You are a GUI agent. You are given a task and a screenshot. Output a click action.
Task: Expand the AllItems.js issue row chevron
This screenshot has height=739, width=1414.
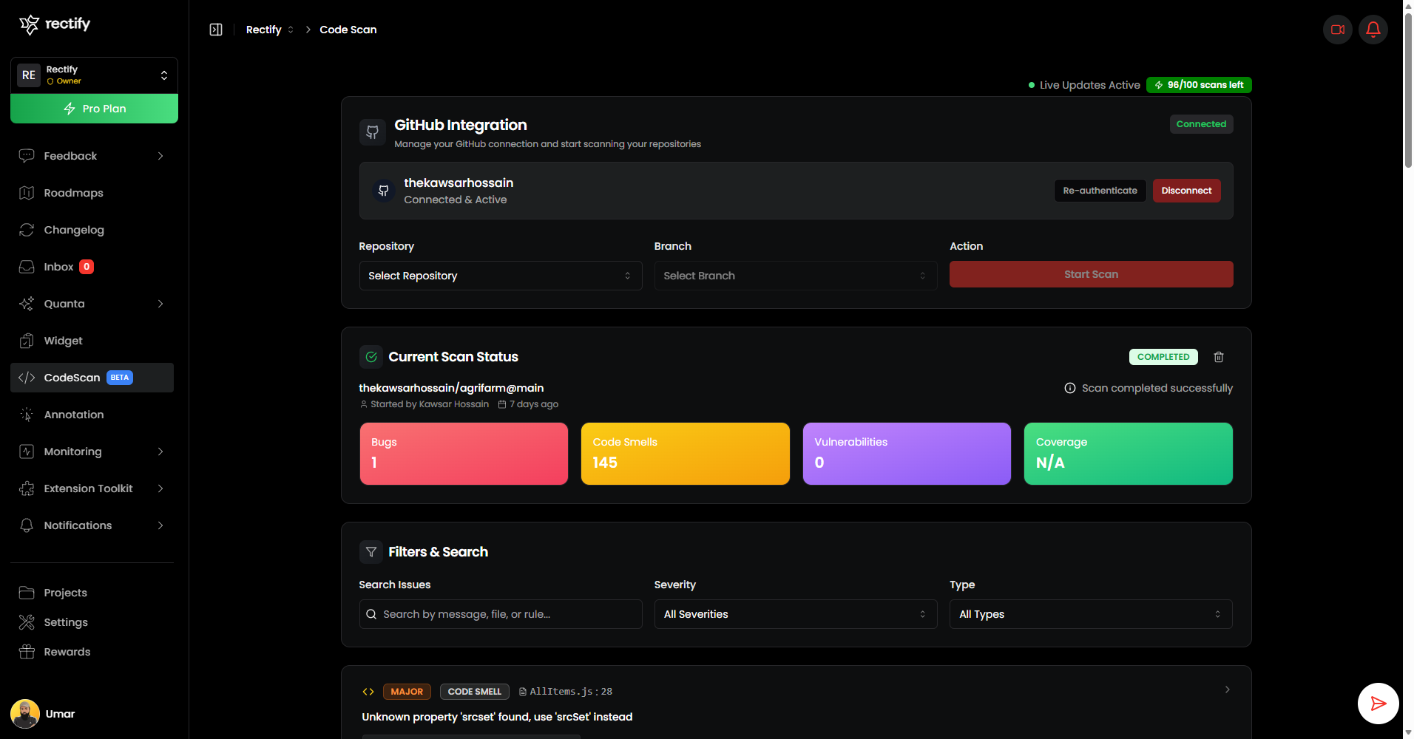pos(1228,689)
